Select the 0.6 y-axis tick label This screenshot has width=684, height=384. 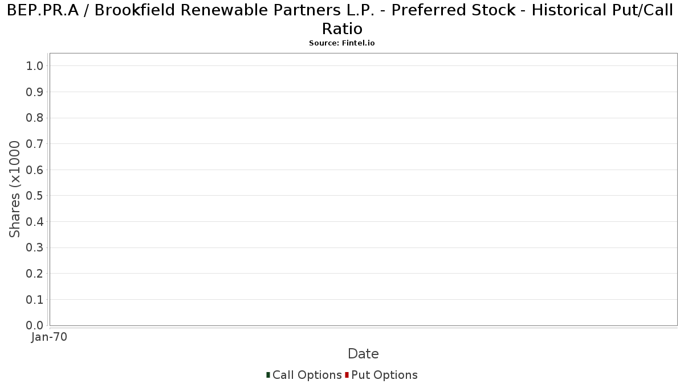(35, 170)
